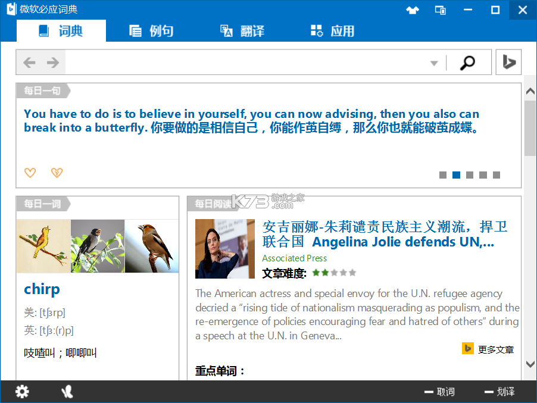Click the microphone voice icon

[67, 391]
